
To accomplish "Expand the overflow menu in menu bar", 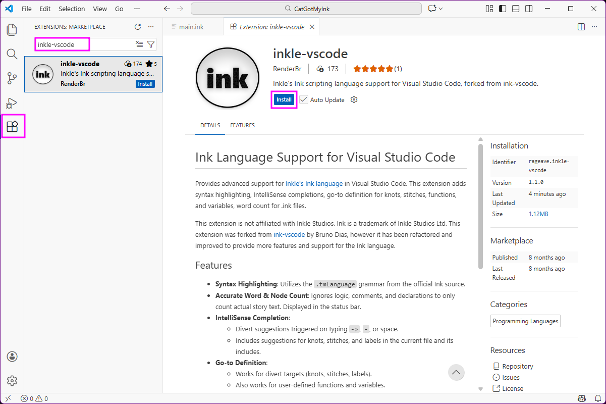I will click(x=137, y=9).
